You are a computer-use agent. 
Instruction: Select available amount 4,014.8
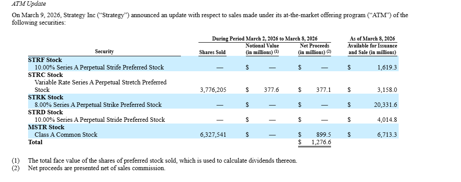pyautogui.click(x=387, y=120)
